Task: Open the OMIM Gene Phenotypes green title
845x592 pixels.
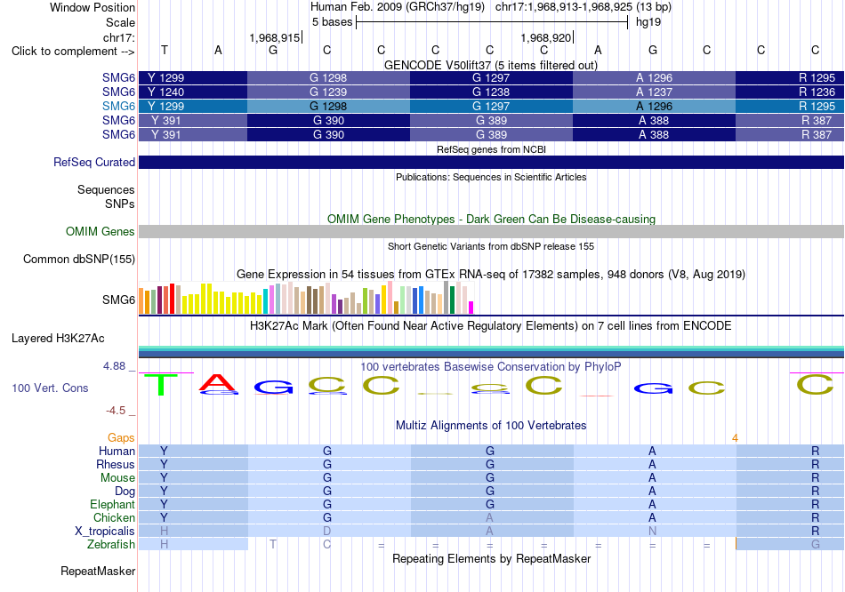Action: pyautogui.click(x=491, y=220)
